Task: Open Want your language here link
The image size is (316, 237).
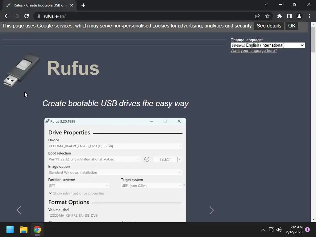Action: point(254,50)
